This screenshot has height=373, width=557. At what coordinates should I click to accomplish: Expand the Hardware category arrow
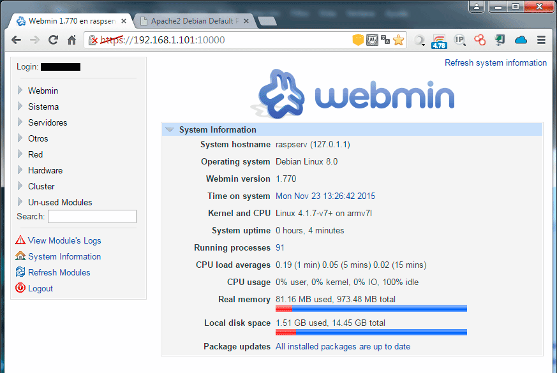pyautogui.click(x=20, y=170)
